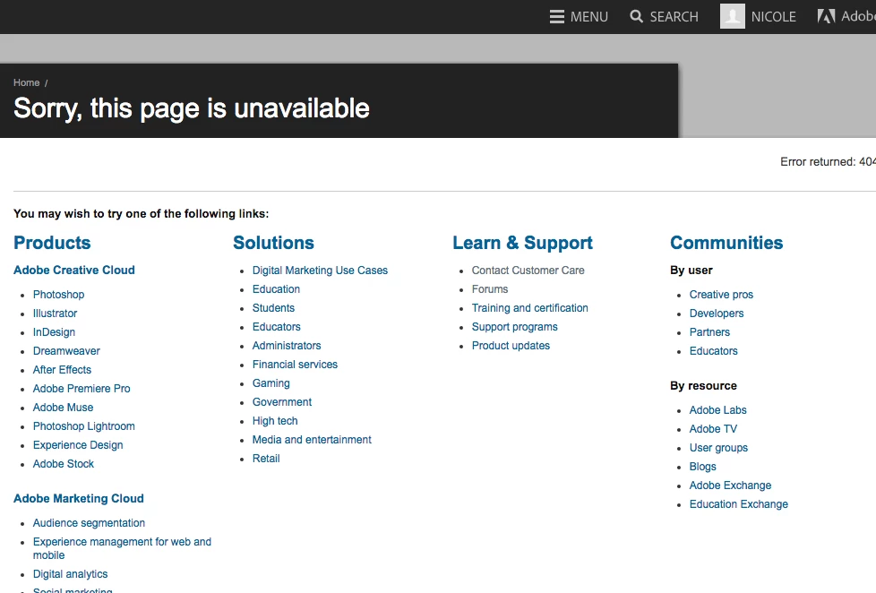Open Education Exchange link
The height and width of the screenshot is (593, 876).
(739, 504)
